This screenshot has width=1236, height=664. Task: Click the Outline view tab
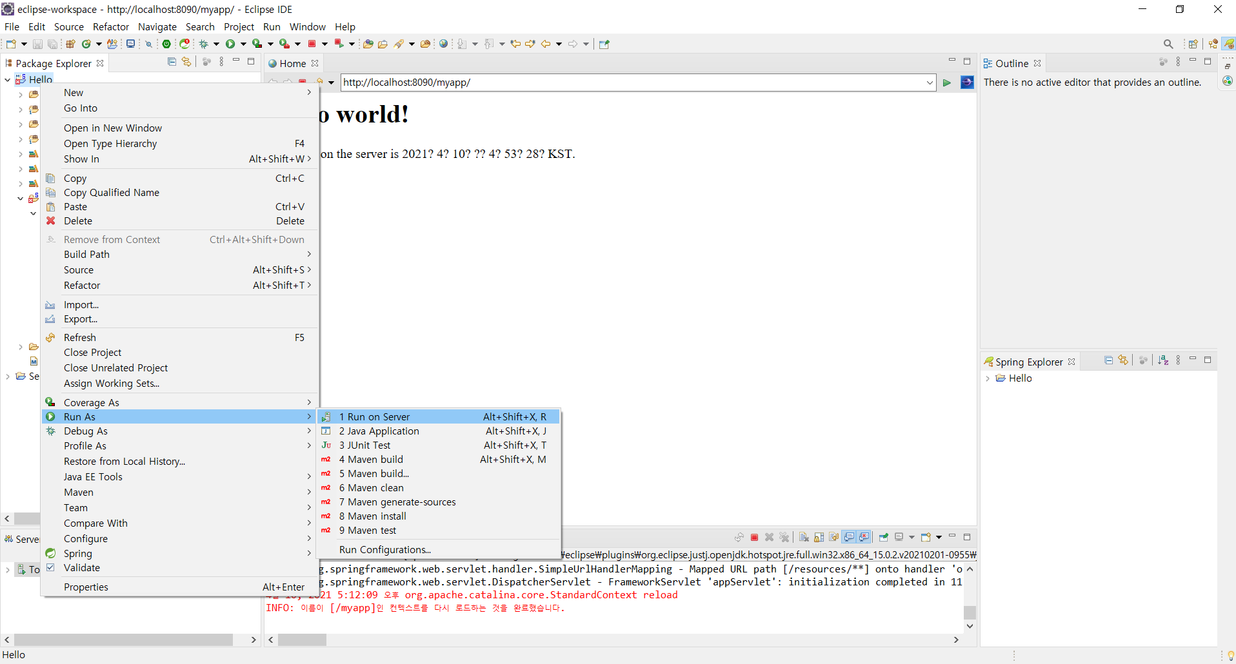coord(1012,63)
